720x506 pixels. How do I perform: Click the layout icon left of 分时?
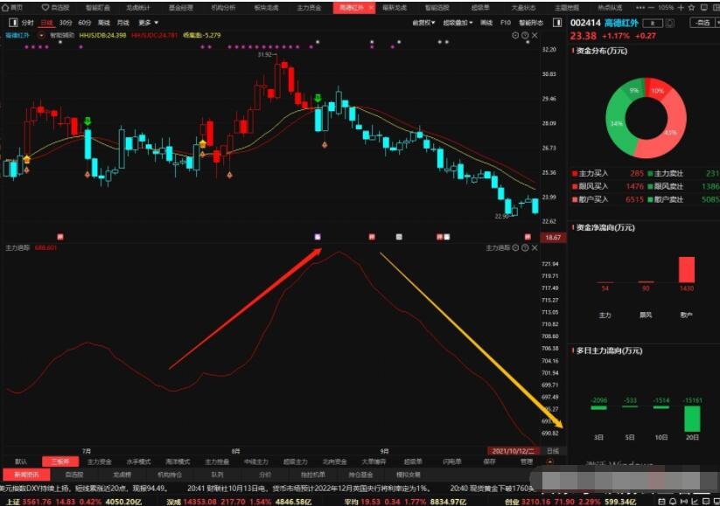pos(13,22)
